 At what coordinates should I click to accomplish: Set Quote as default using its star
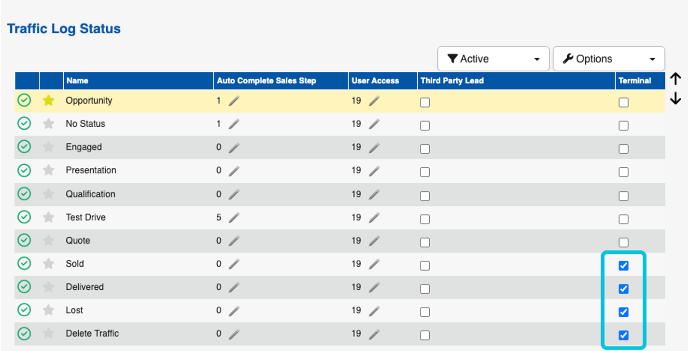pyautogui.click(x=48, y=241)
